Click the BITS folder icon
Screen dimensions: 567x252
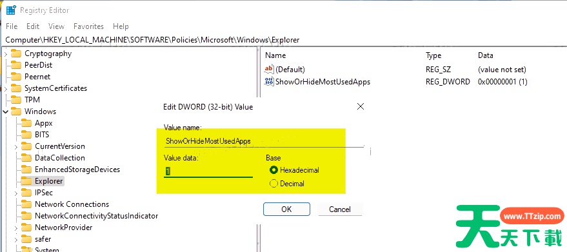click(x=26, y=135)
